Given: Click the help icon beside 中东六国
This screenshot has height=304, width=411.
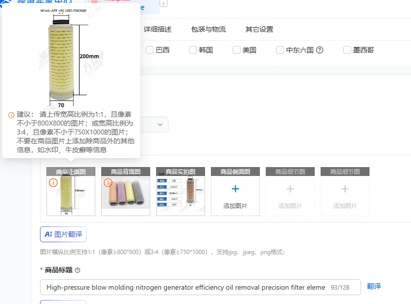Looking at the screenshot, I should click(x=320, y=50).
